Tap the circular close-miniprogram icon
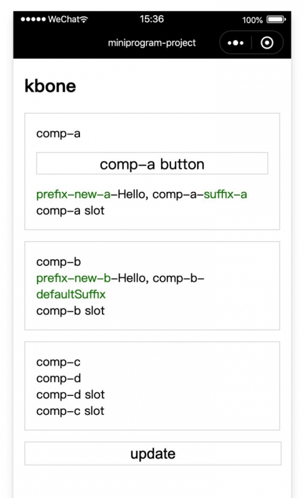The width and height of the screenshot is (303, 498). click(x=267, y=43)
